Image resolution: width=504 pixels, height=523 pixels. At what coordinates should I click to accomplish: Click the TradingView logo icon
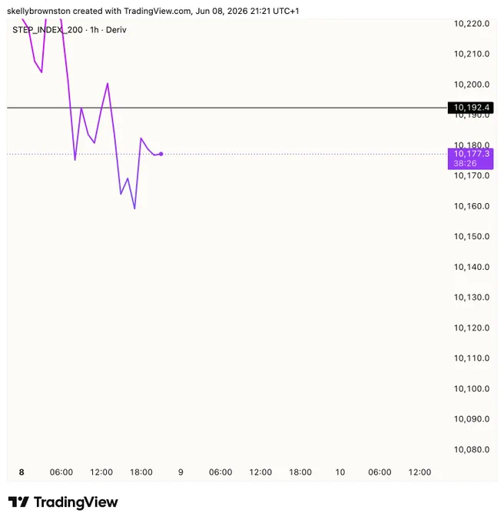click(x=18, y=501)
